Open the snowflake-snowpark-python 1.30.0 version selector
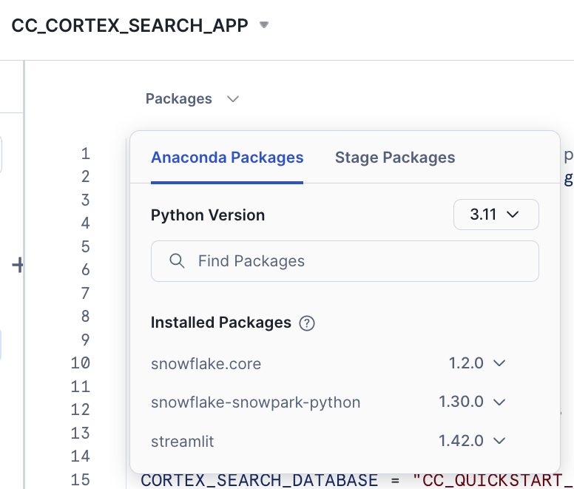 click(471, 402)
